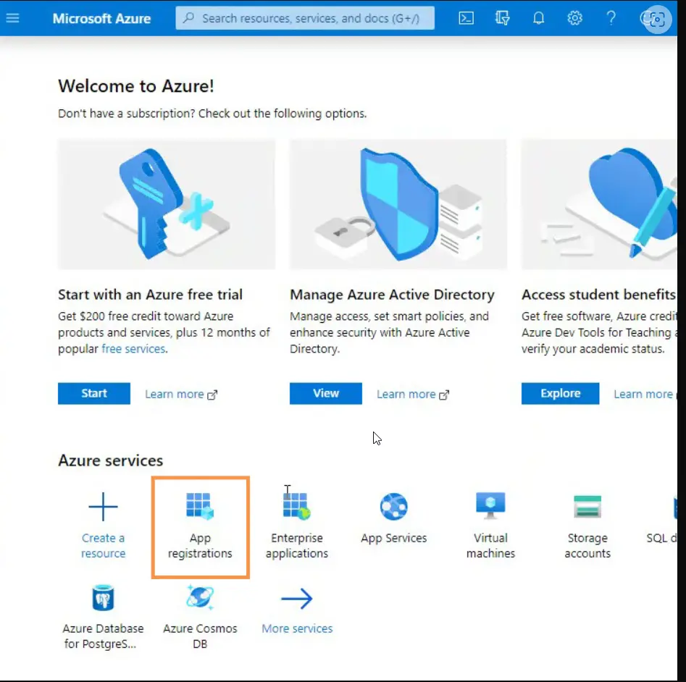Screen dimensions: 686x682
Task: Click the Virtual machines label
Action: (x=490, y=546)
